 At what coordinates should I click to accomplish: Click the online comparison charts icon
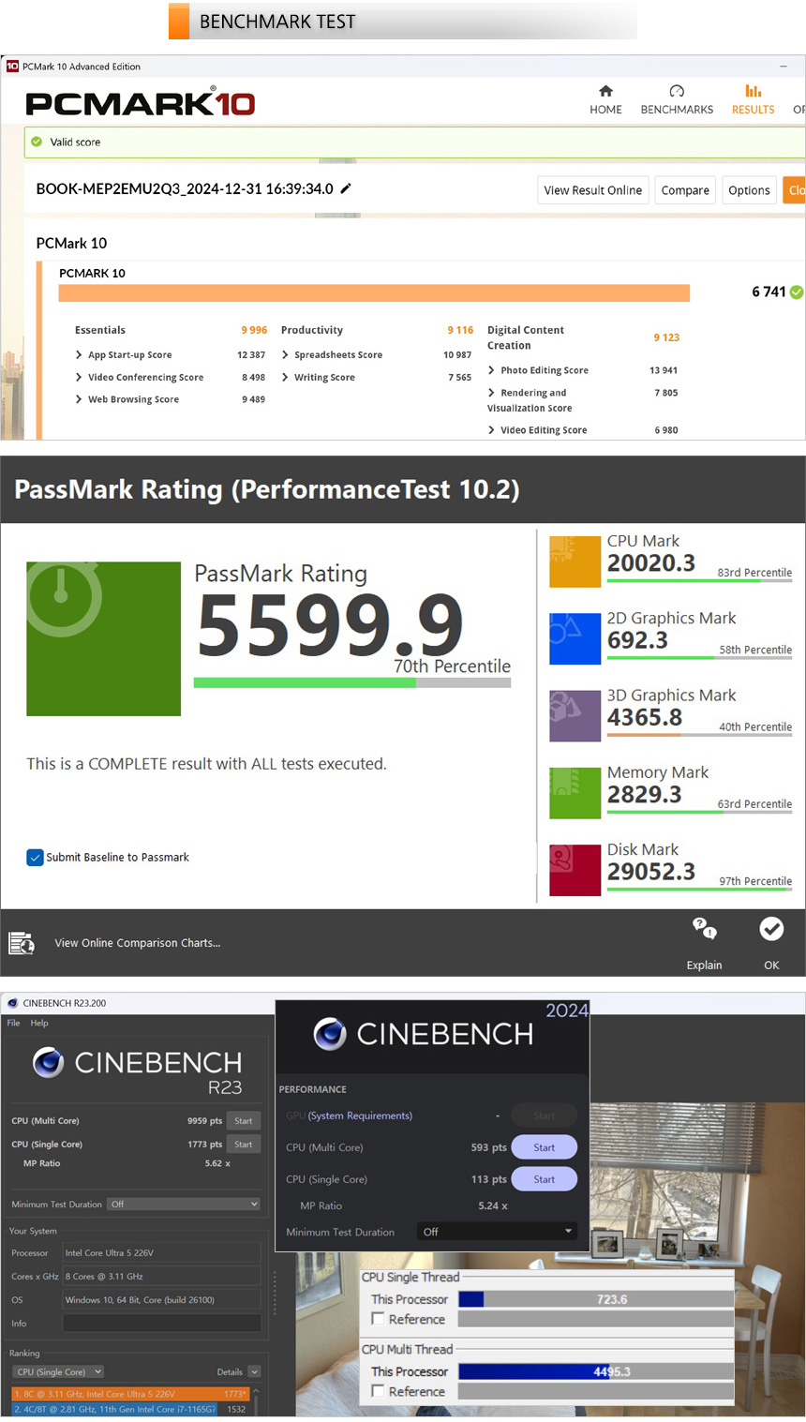pyautogui.click(x=22, y=943)
